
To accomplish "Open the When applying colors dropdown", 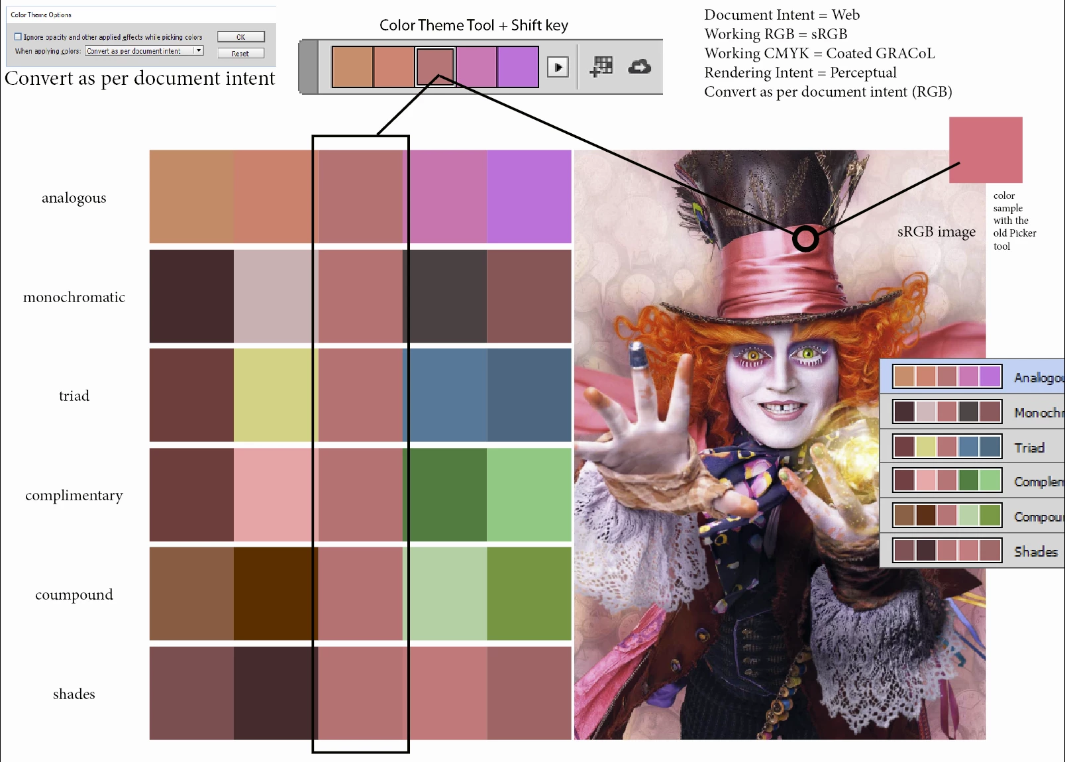I will [x=144, y=51].
